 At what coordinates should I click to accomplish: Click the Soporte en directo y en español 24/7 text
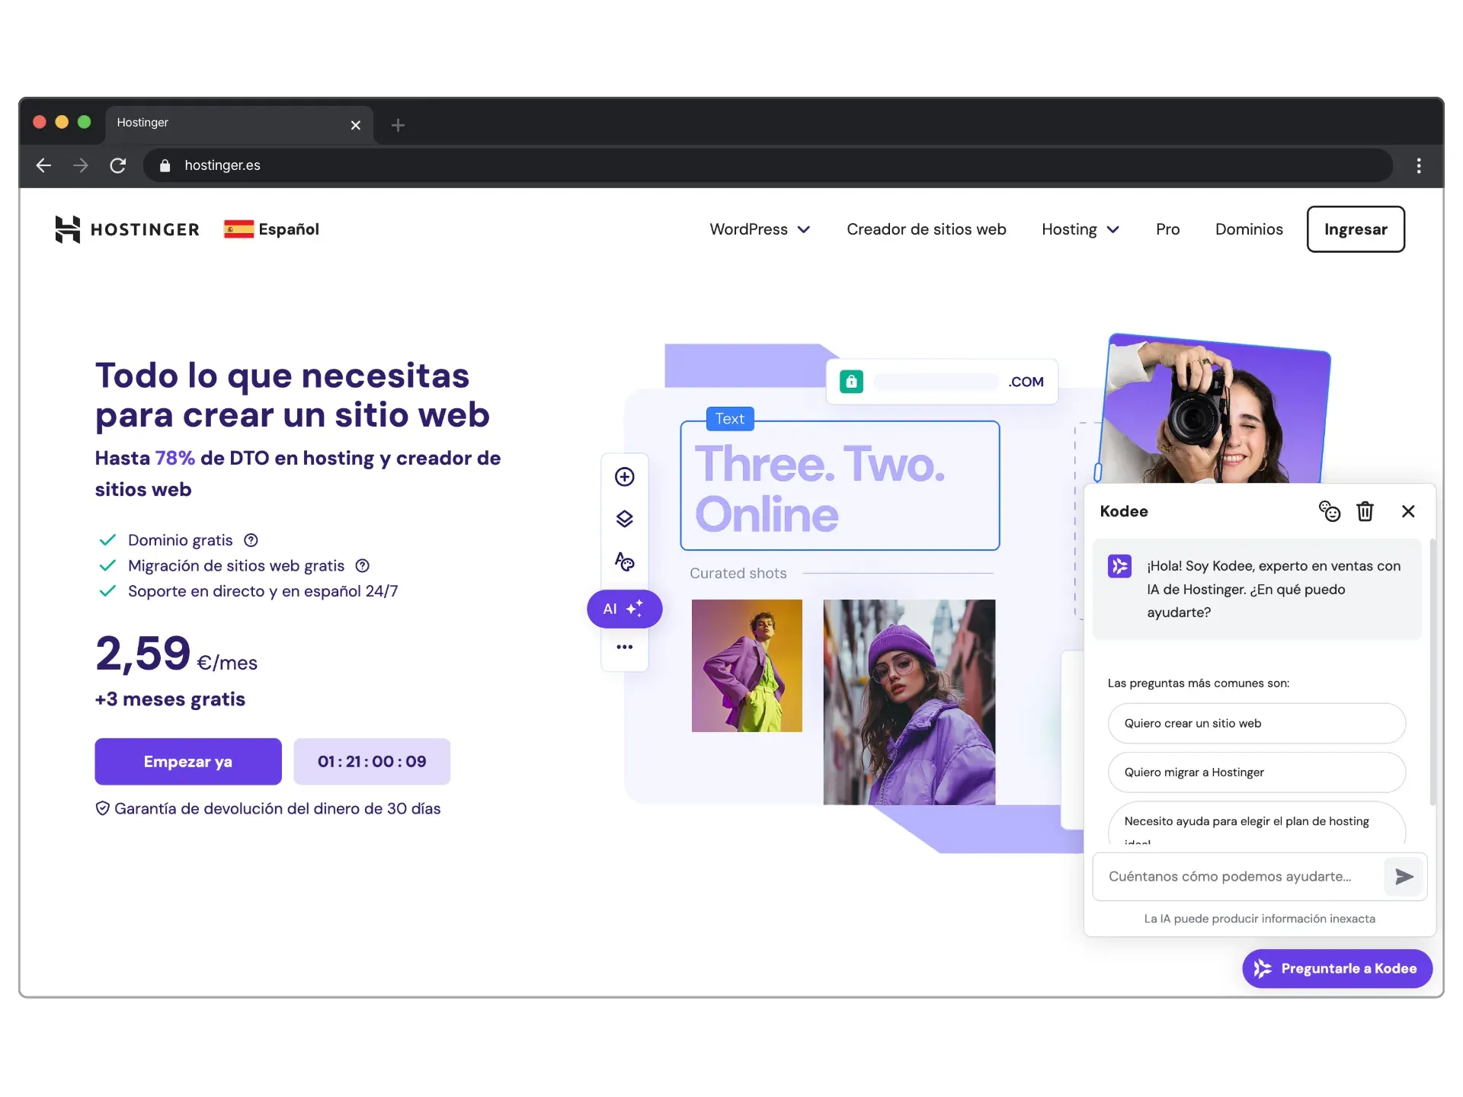[x=263, y=591]
